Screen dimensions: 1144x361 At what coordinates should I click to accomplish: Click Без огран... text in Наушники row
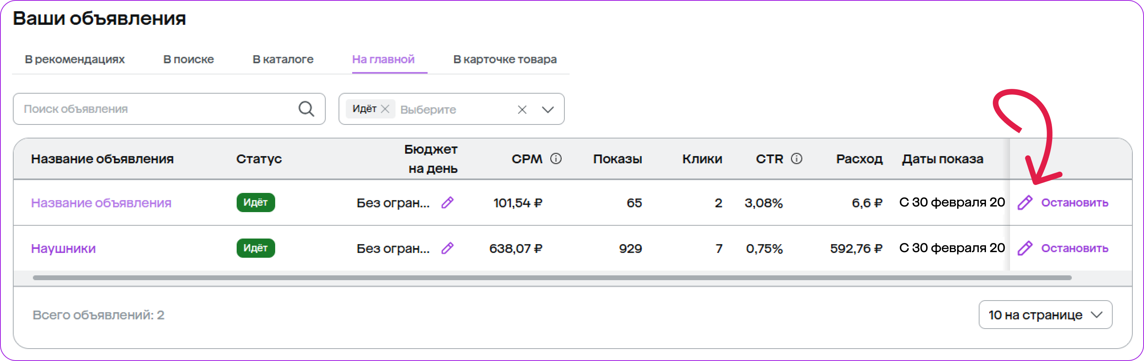click(x=393, y=249)
